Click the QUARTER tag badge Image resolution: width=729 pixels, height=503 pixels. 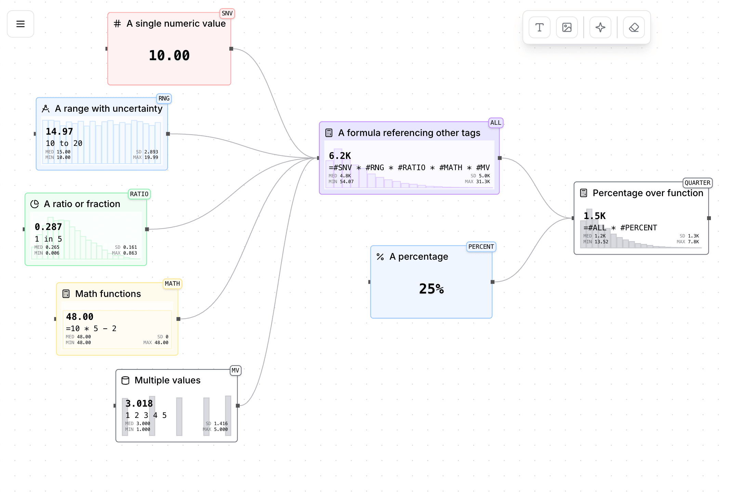(697, 183)
